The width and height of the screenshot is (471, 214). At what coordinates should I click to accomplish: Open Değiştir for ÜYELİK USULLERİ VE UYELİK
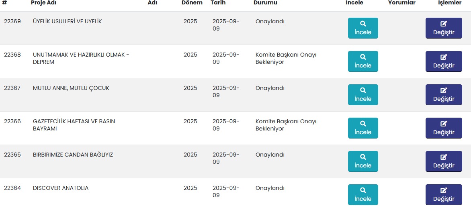pyautogui.click(x=444, y=28)
